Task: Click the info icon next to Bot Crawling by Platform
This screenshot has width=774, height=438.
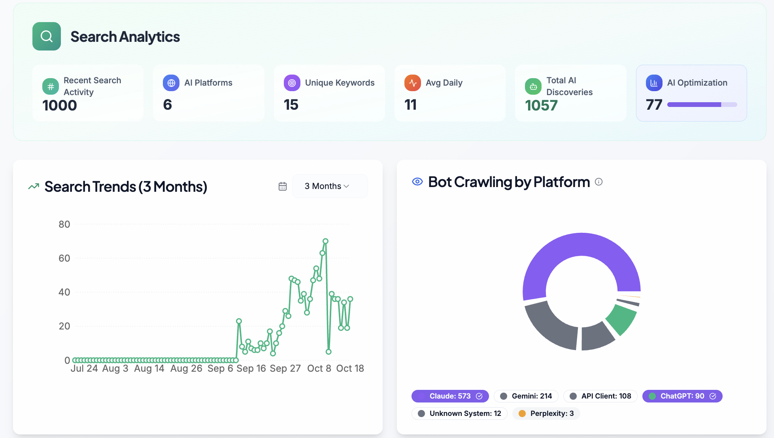Action: click(x=598, y=182)
